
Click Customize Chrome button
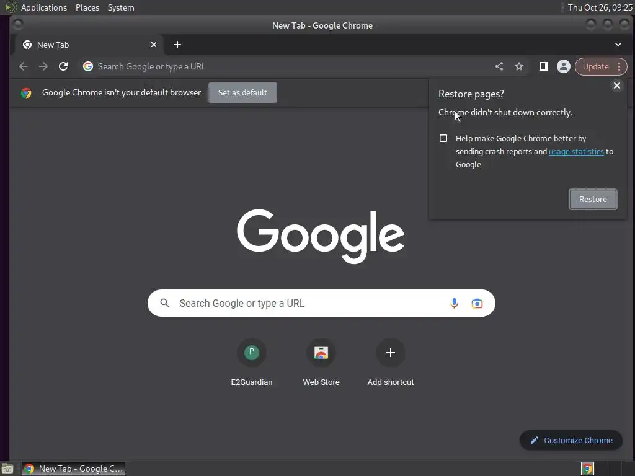tap(571, 440)
